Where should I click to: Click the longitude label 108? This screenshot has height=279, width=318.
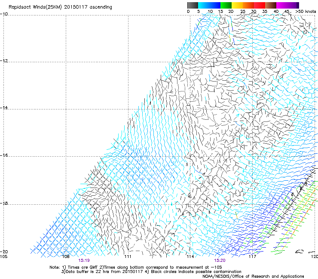click(x=66, y=257)
